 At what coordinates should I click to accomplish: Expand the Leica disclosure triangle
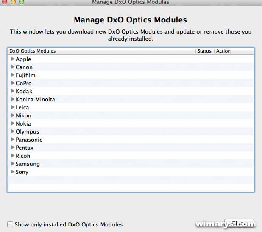[x=13, y=107]
